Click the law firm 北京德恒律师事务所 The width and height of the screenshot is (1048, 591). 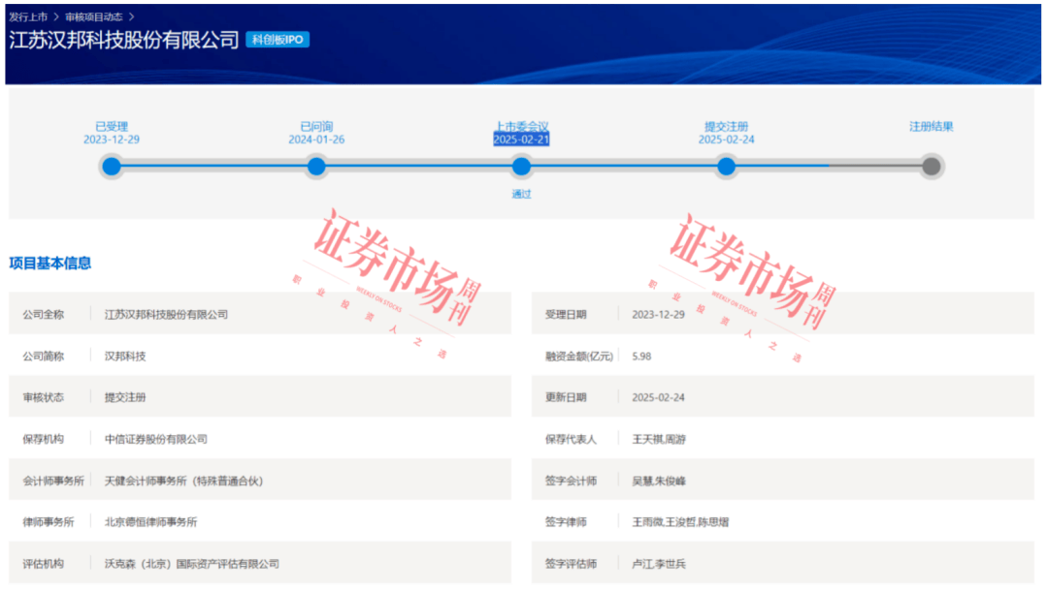point(150,522)
